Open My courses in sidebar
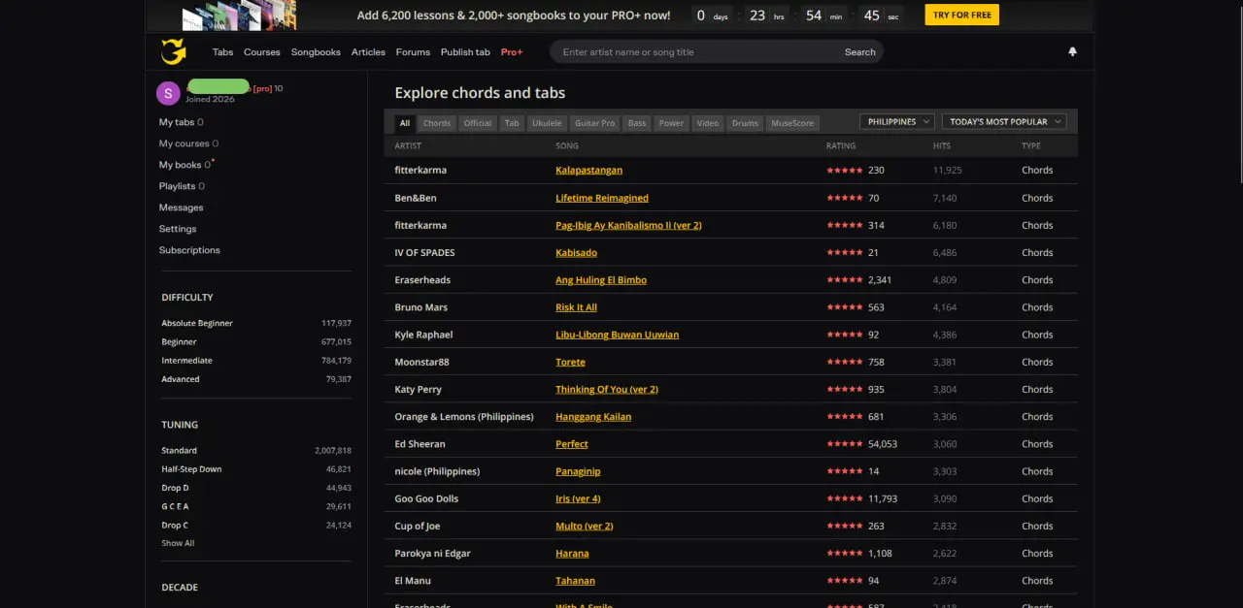 pos(188,144)
